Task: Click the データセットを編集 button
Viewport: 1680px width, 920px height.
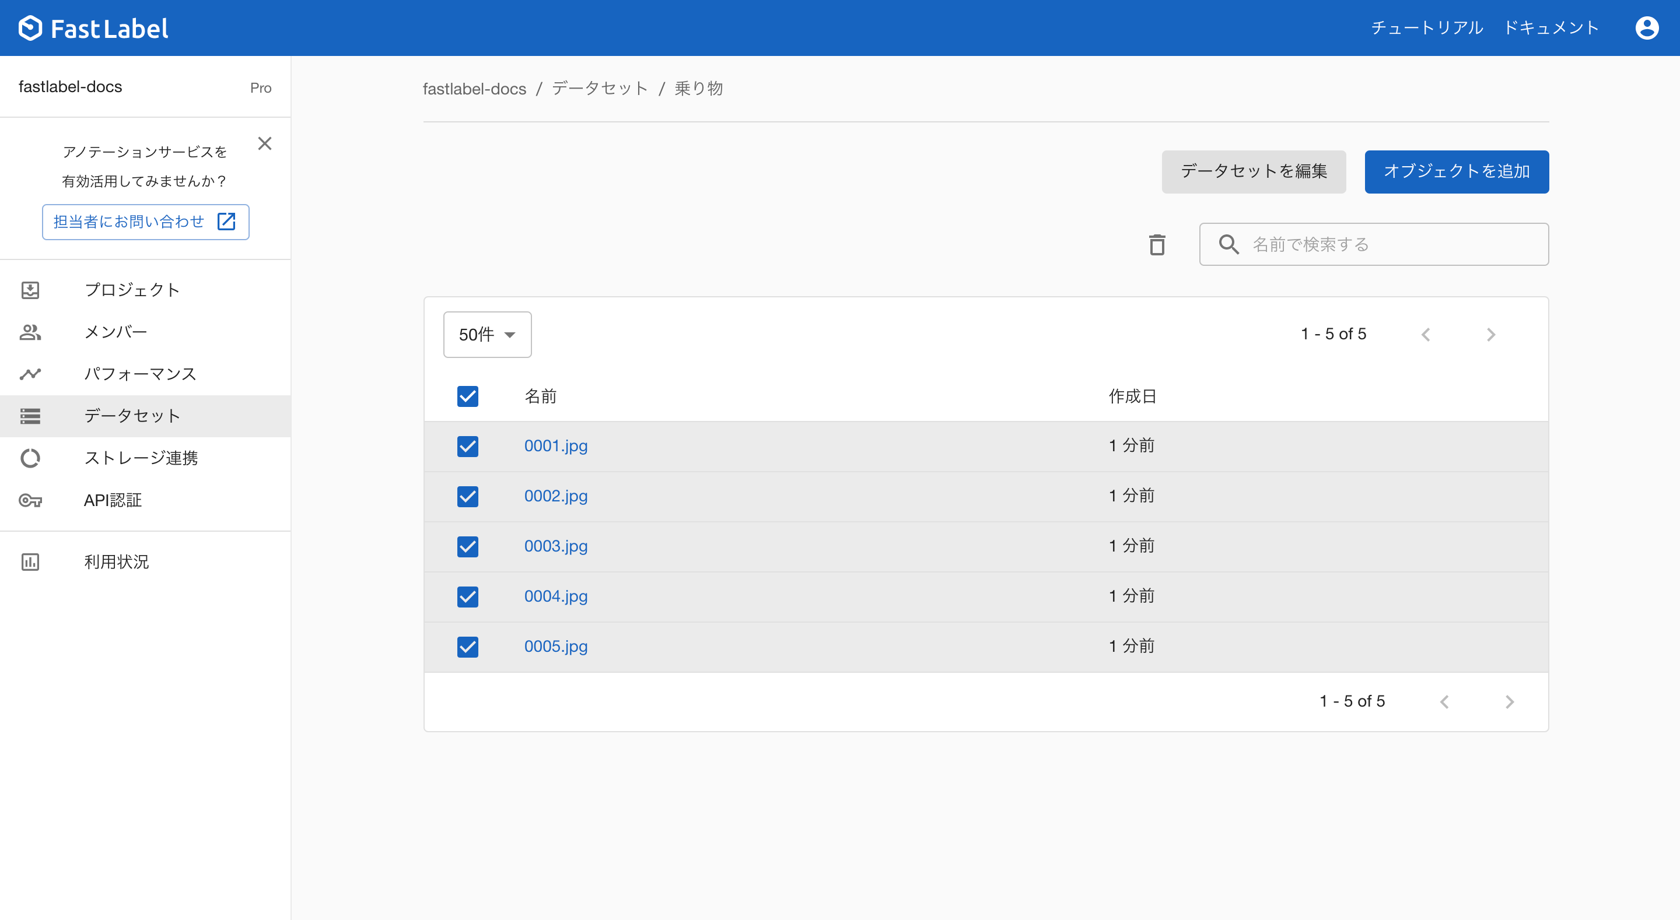Action: [x=1254, y=171]
